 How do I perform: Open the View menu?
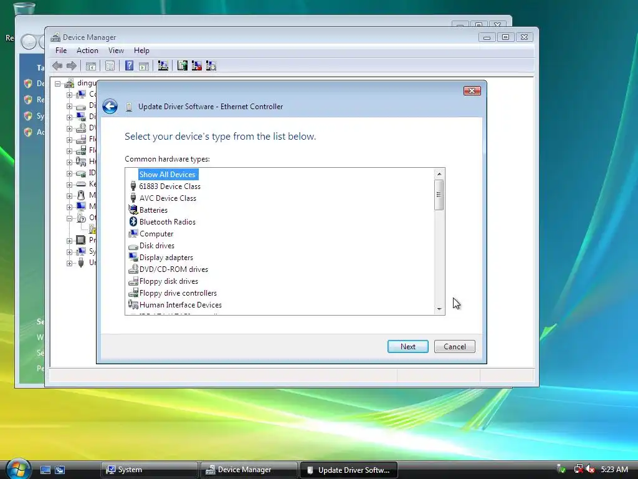(116, 51)
